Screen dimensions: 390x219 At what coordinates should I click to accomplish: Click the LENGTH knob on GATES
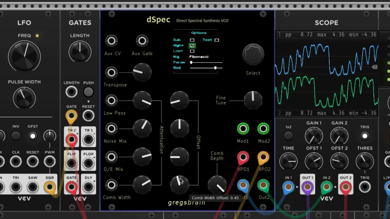pyautogui.click(x=80, y=52)
